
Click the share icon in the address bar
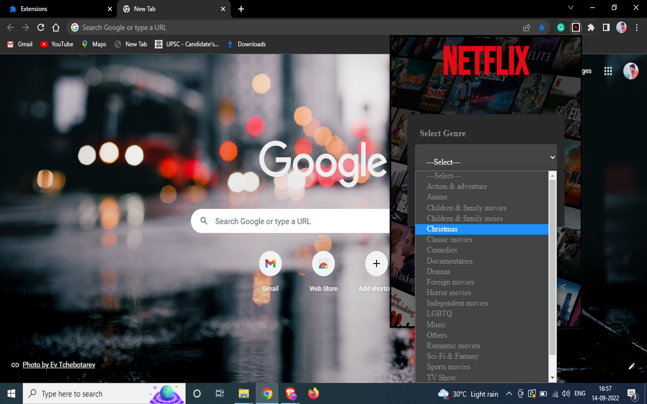(x=527, y=27)
